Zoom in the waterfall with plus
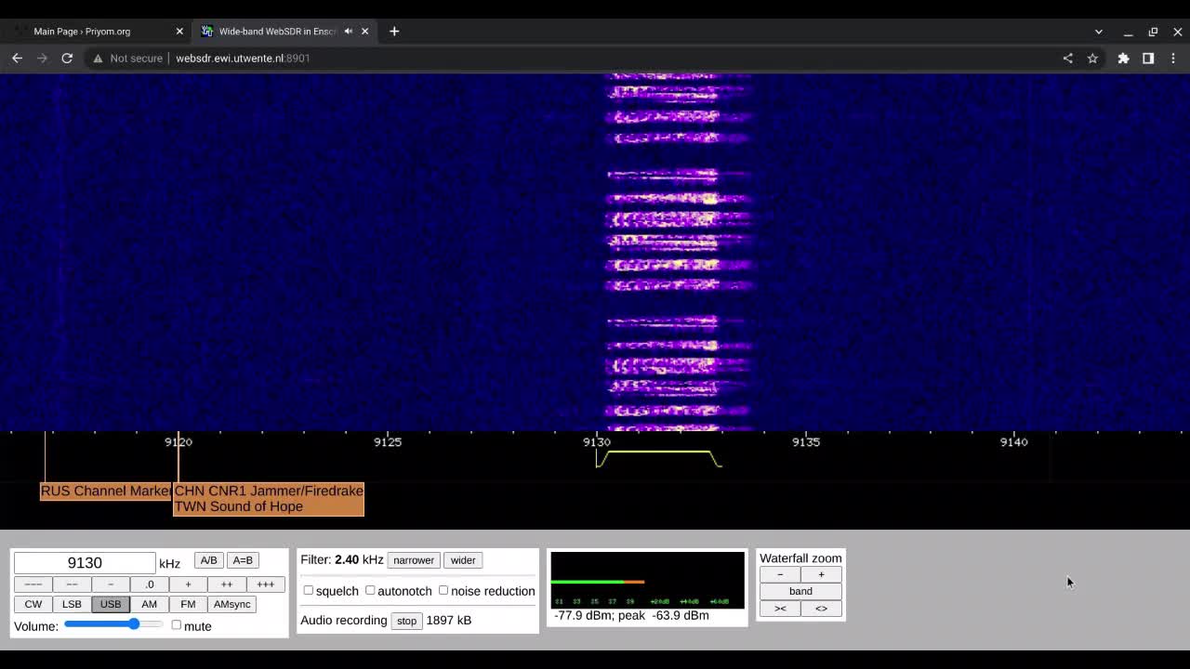 click(821, 574)
